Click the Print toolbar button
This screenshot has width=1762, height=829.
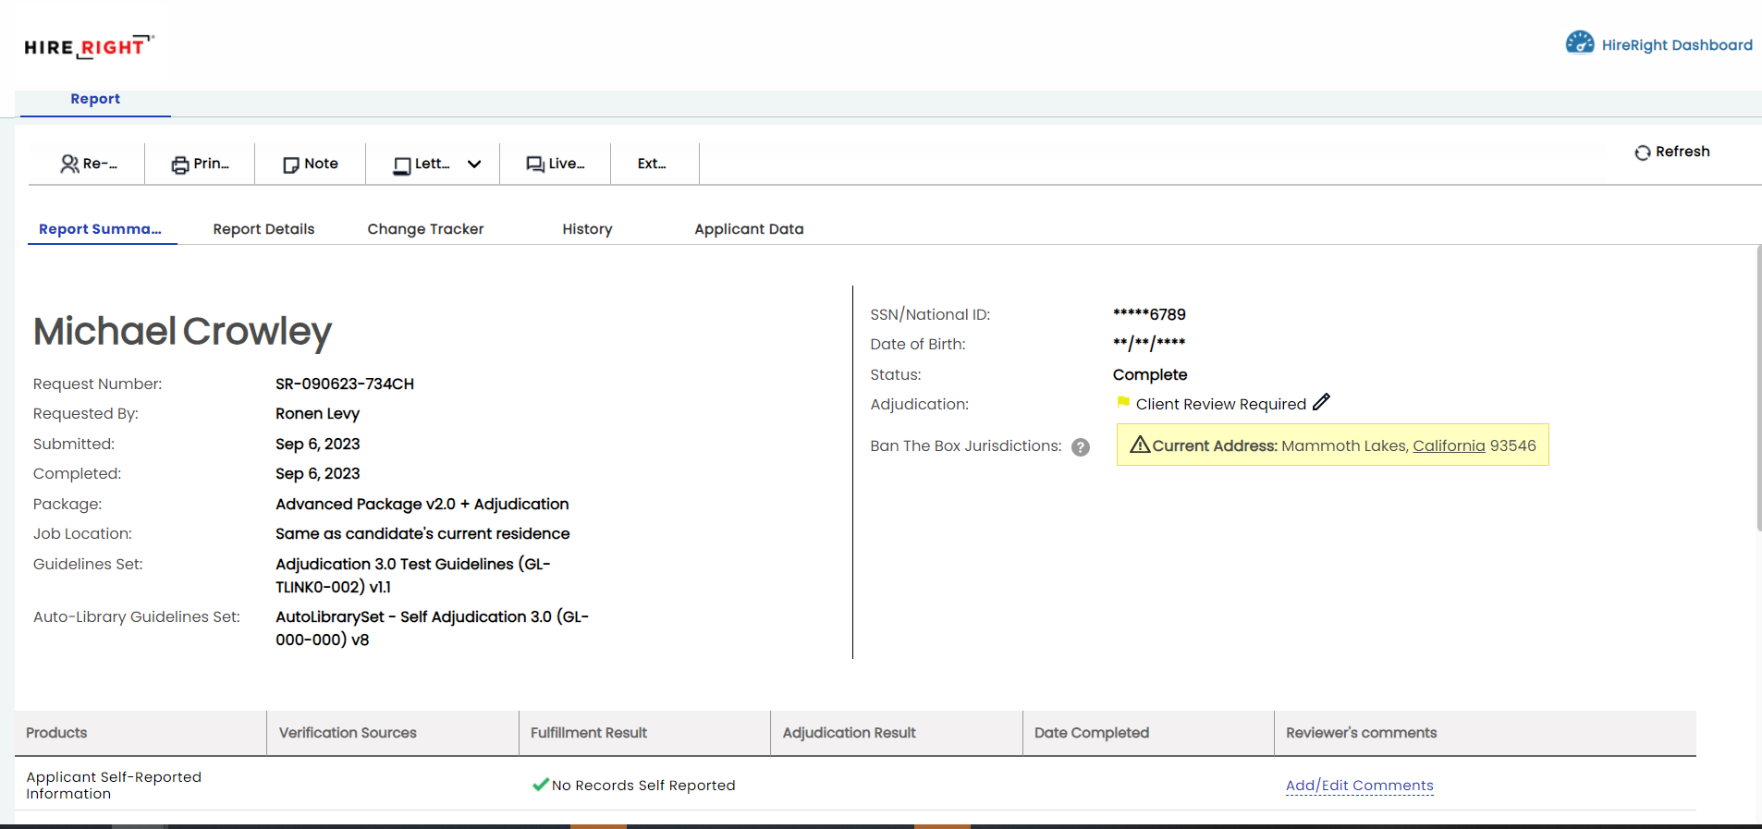[200, 164]
